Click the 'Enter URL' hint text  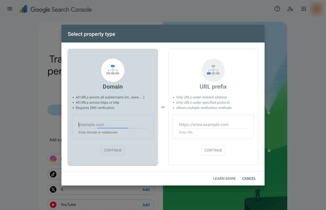(x=186, y=132)
